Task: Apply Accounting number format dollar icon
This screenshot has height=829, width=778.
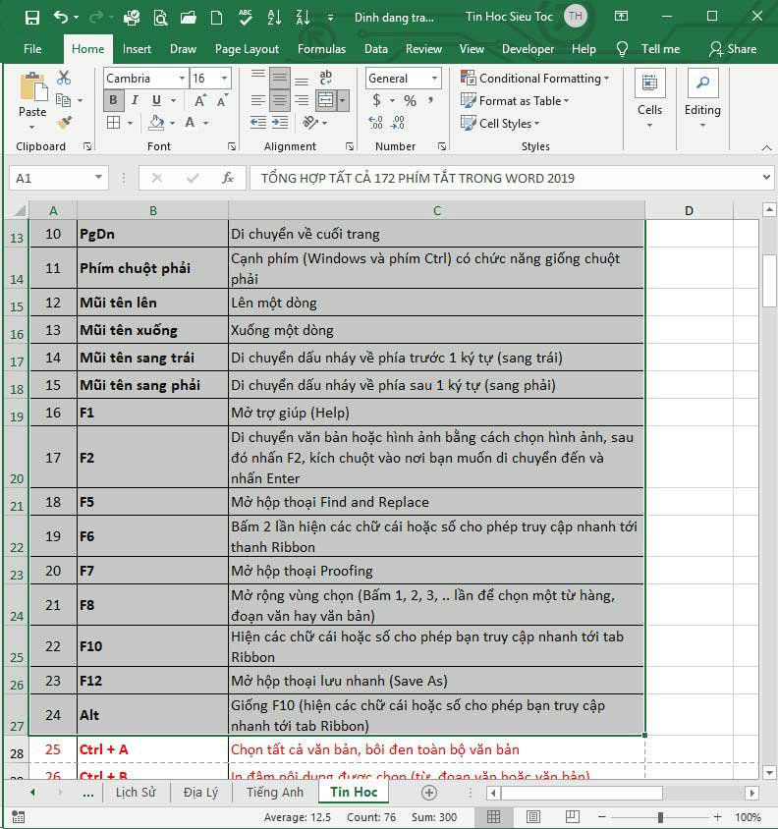Action: (x=376, y=100)
